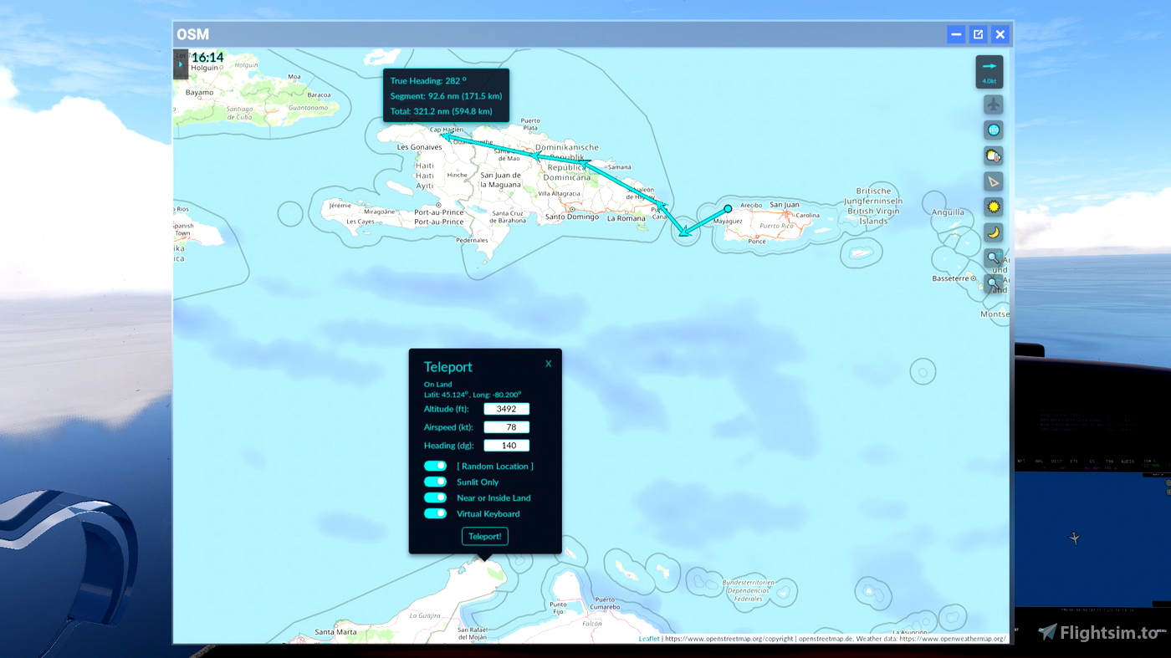Turn off the Virtual Keyboard switch
This screenshot has width=1171, height=658.
(435, 513)
